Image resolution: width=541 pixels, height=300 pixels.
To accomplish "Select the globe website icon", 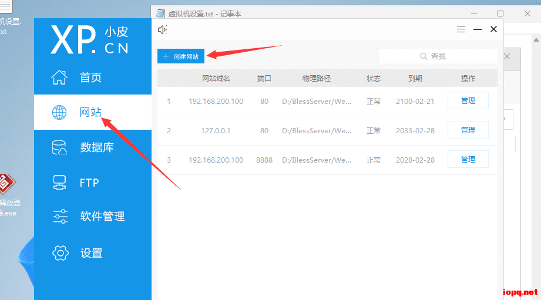I will tap(60, 113).
